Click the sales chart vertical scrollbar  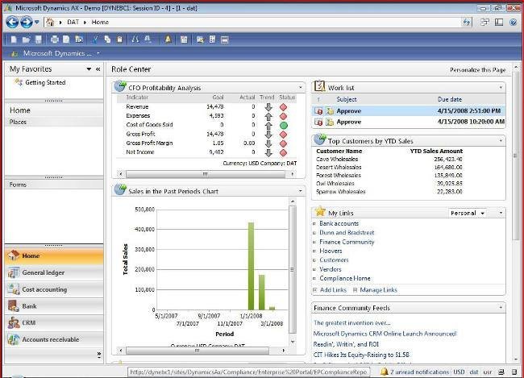(x=293, y=272)
